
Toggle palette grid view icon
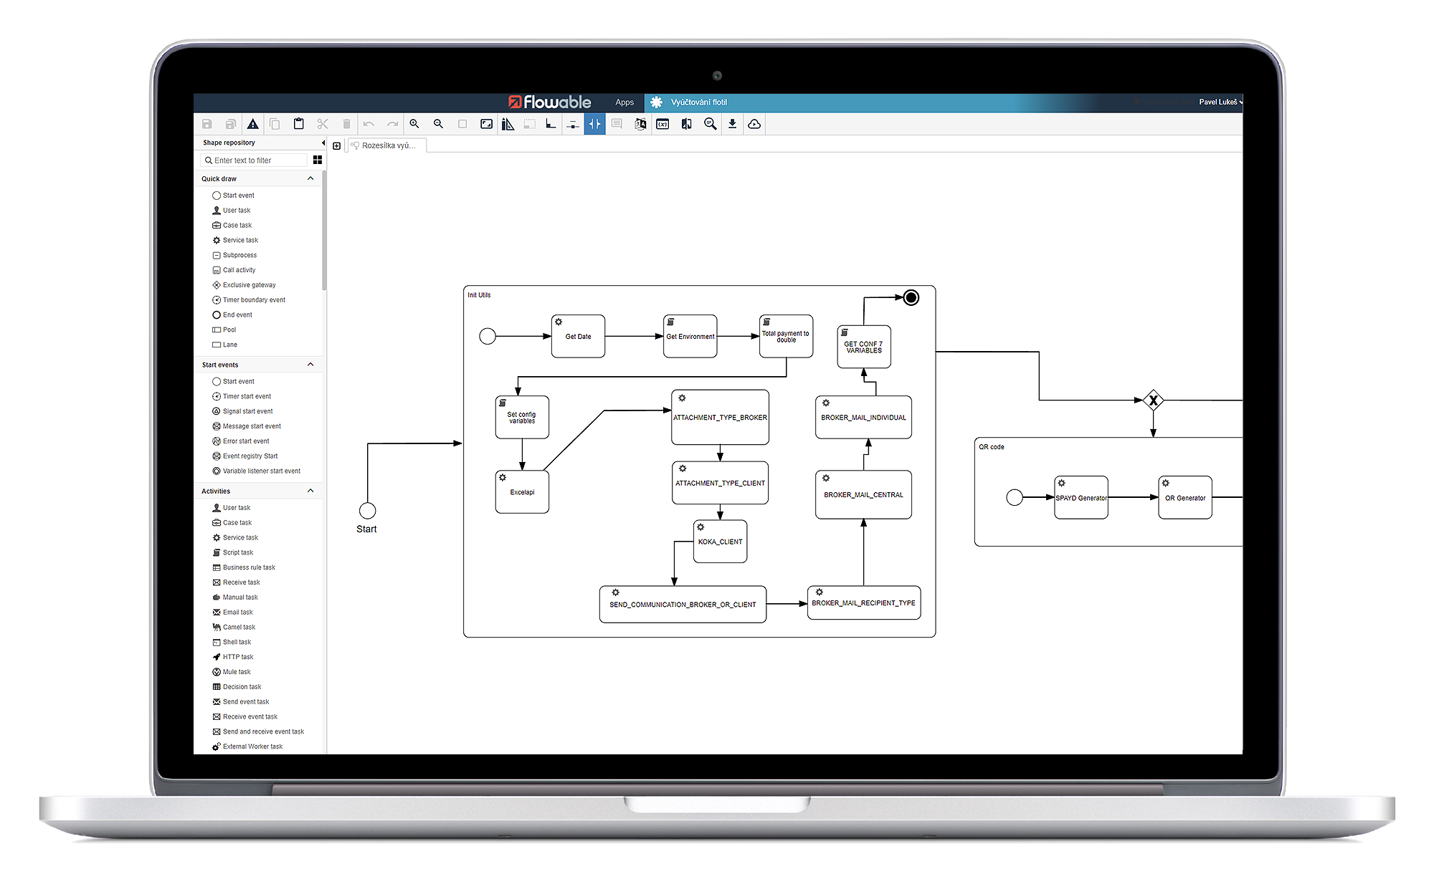pyautogui.click(x=318, y=160)
